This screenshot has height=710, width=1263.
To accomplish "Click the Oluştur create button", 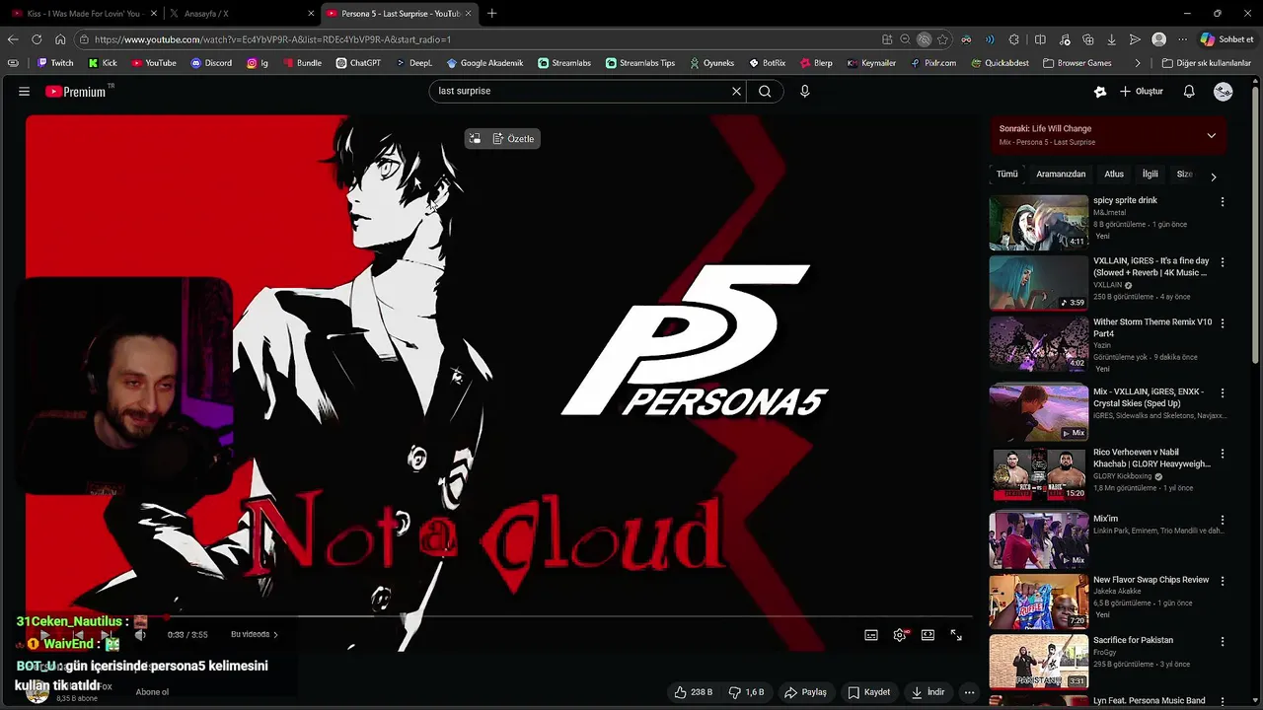I will (1142, 91).
